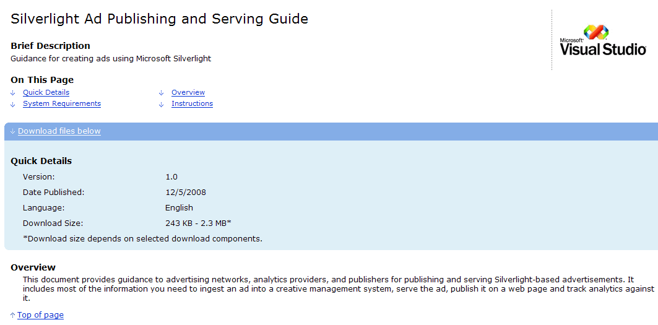Select the page title Silverlight Ad Publishing and Serving Guide

coord(160,19)
